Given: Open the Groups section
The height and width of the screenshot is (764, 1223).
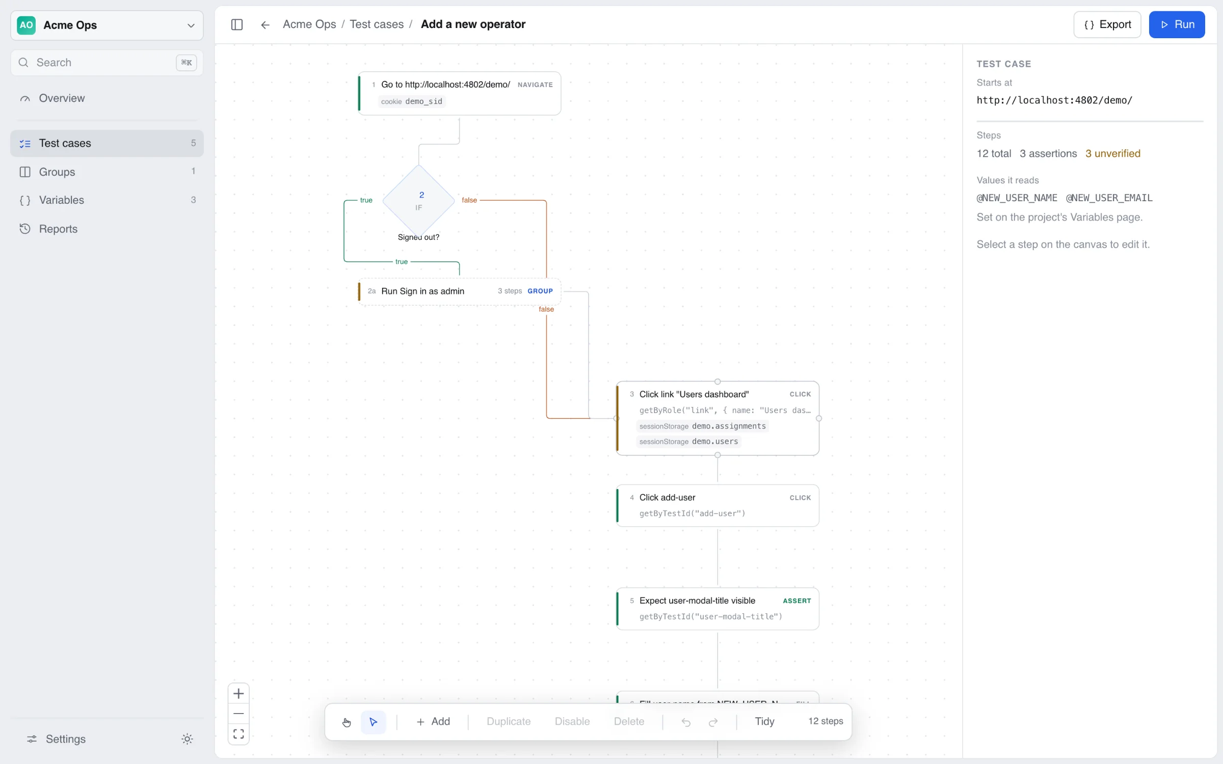Looking at the screenshot, I should pos(107,172).
